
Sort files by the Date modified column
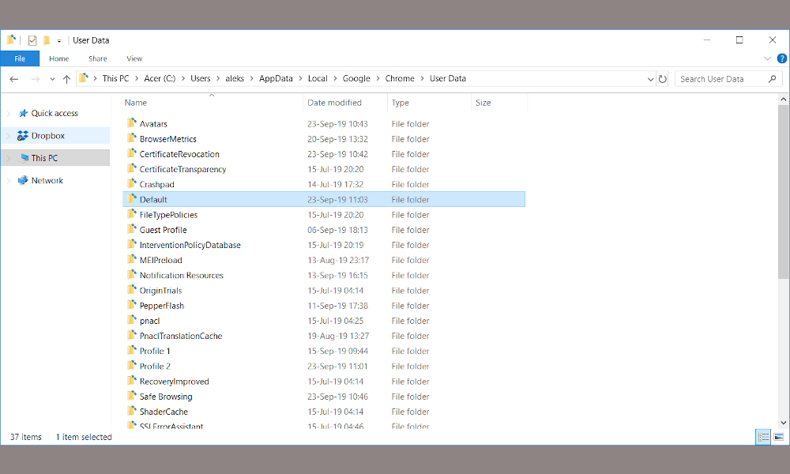334,103
